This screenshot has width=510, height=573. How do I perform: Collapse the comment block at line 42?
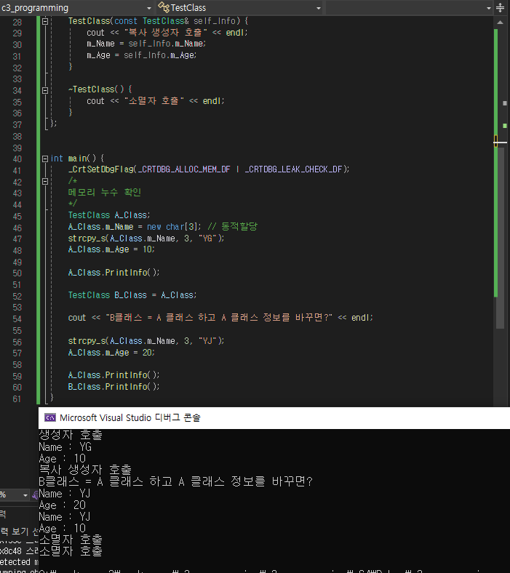(45, 181)
